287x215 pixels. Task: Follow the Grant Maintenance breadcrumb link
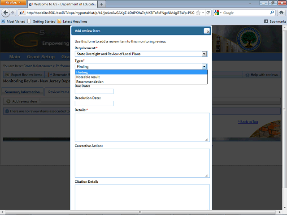click(38, 66)
